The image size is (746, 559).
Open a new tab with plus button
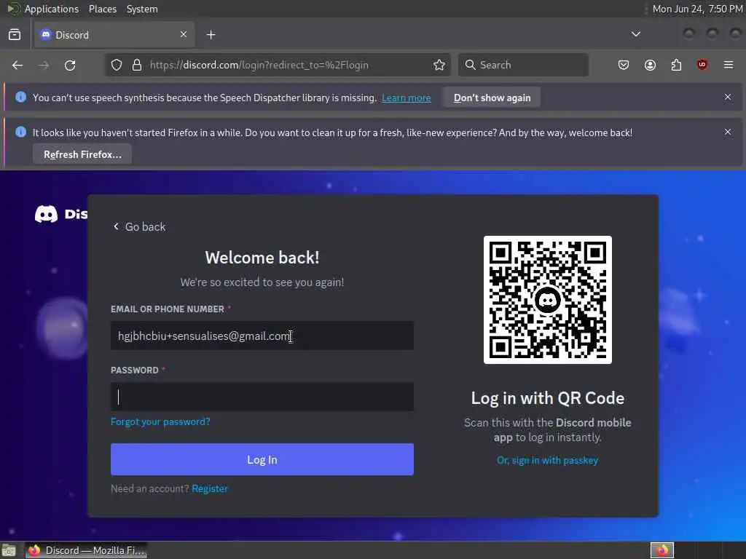[211, 35]
